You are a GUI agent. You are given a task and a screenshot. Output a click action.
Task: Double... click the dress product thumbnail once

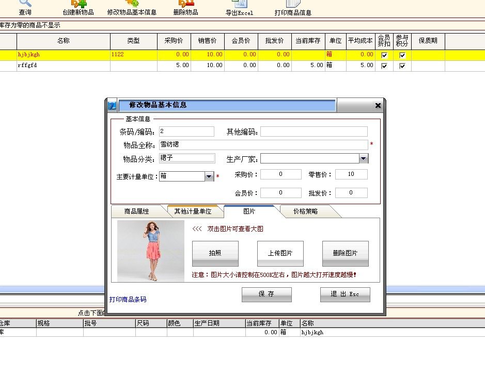click(149, 252)
